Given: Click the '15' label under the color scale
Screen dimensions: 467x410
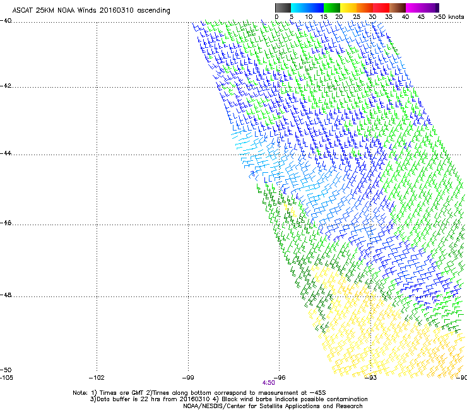Looking at the screenshot, I should pos(324,17).
